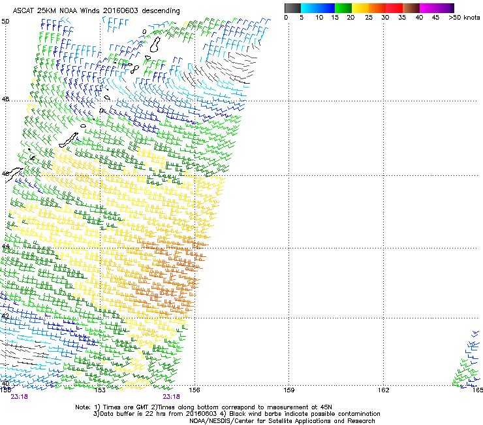Click the '10' legend scale label
Viewport: 483px width, 425px height.
pyautogui.click(x=319, y=18)
